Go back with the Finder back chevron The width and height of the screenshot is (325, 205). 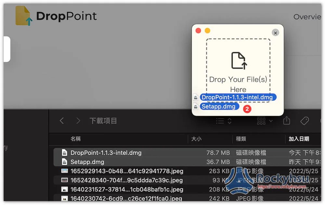(62, 121)
